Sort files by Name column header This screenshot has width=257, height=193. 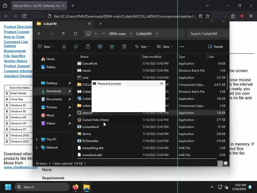click(84, 57)
